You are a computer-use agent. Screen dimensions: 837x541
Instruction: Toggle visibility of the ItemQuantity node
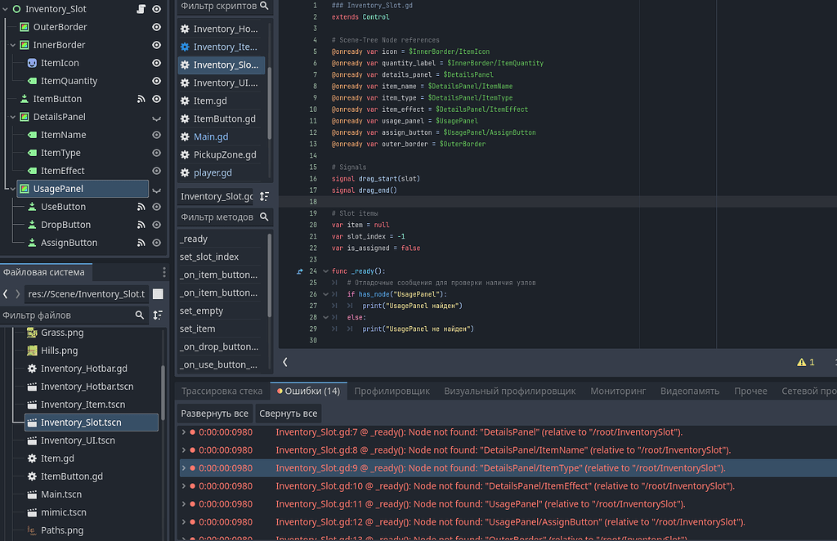[x=156, y=81]
